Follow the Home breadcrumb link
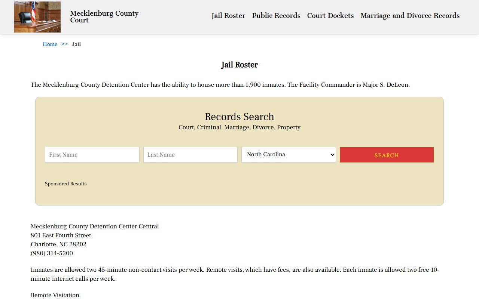The image size is (479, 299). (x=50, y=44)
